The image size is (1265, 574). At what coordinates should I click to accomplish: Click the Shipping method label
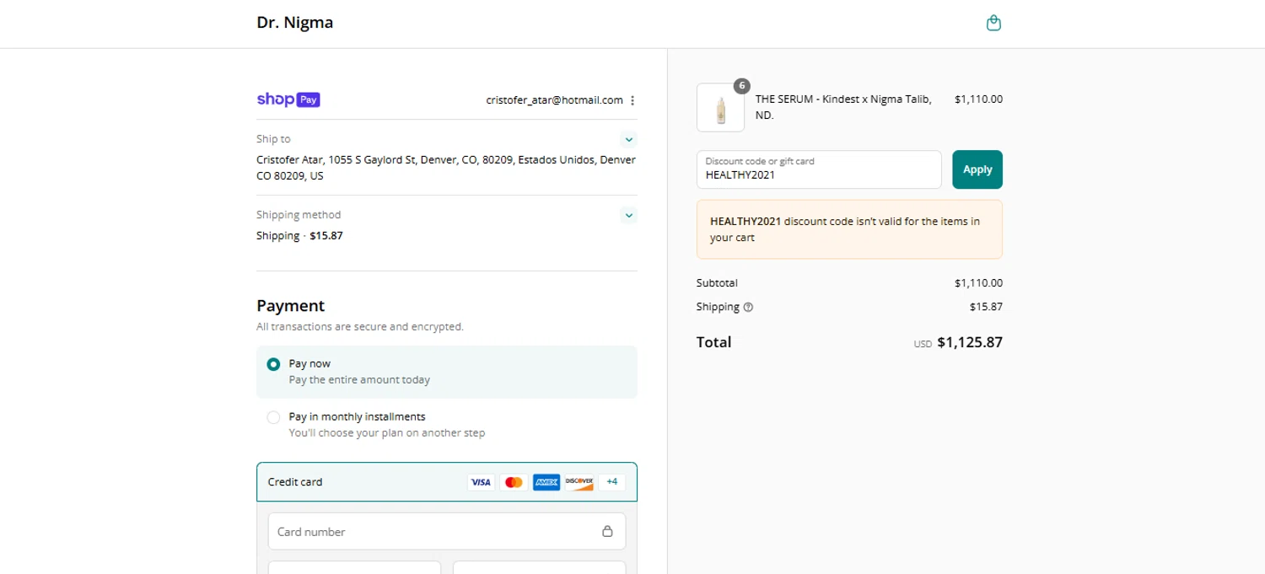coord(299,215)
